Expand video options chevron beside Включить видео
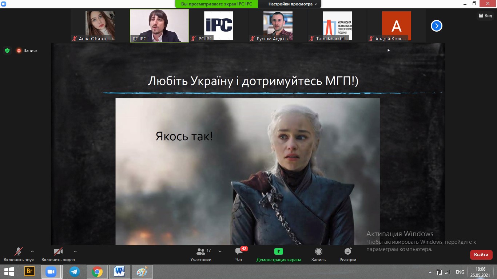Screen dimensions: 497x279 pos(75,251)
